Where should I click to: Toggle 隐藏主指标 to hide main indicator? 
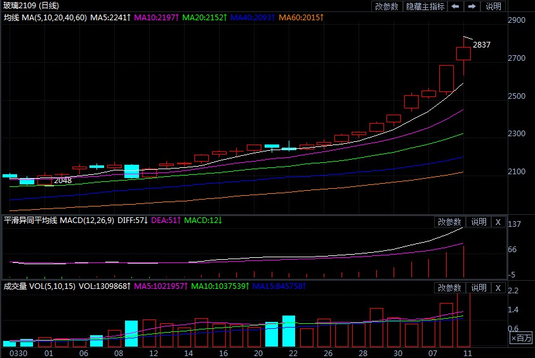[426, 6]
